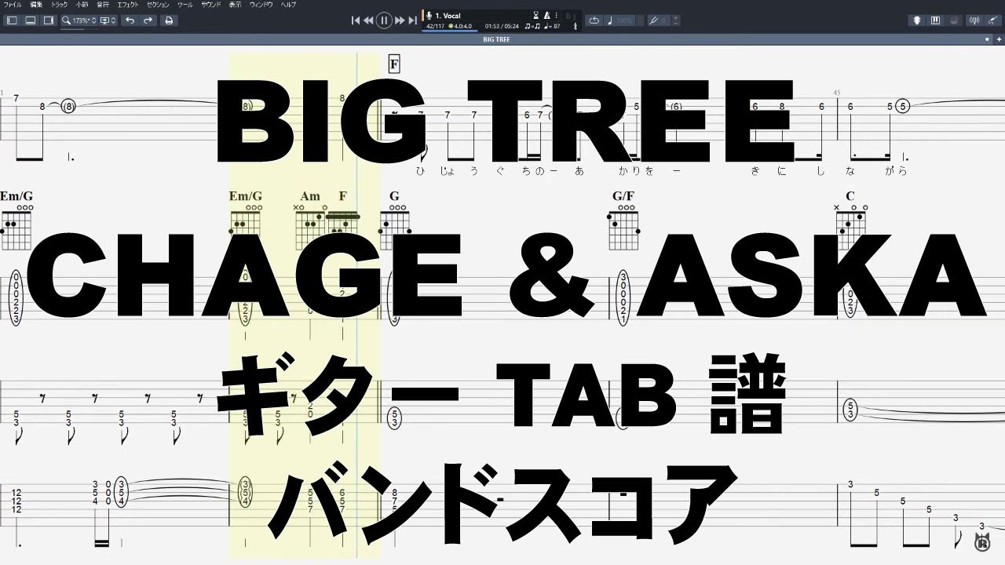This screenshot has height=565, width=1005.
Task: Open the トラック menu
Action: [60, 5]
